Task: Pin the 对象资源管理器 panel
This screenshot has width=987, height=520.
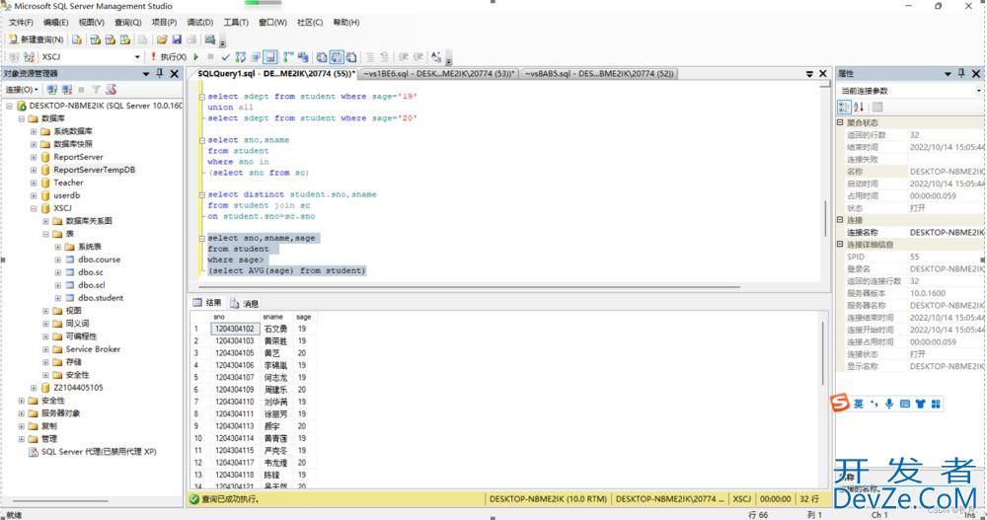Action: 160,74
